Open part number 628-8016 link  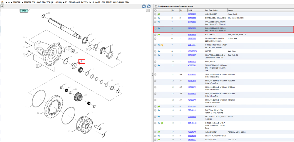[x=191, y=110]
